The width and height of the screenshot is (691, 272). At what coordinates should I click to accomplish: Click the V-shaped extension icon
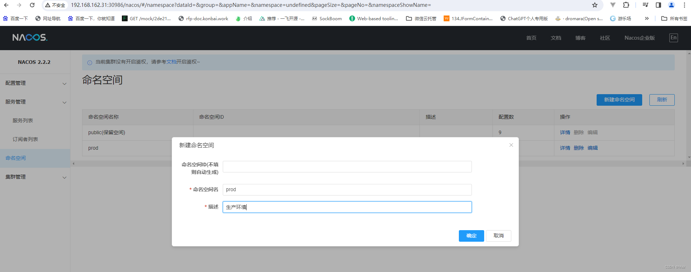[x=613, y=5]
